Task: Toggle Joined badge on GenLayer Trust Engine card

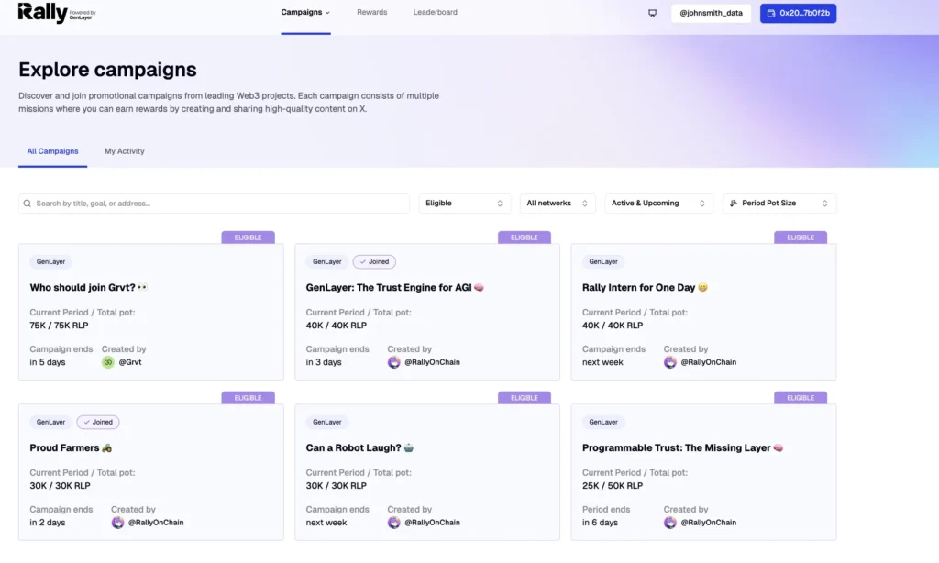Action: pos(374,262)
